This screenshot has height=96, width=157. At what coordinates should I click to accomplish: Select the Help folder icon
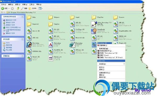pyautogui.click(x=29, y=17)
